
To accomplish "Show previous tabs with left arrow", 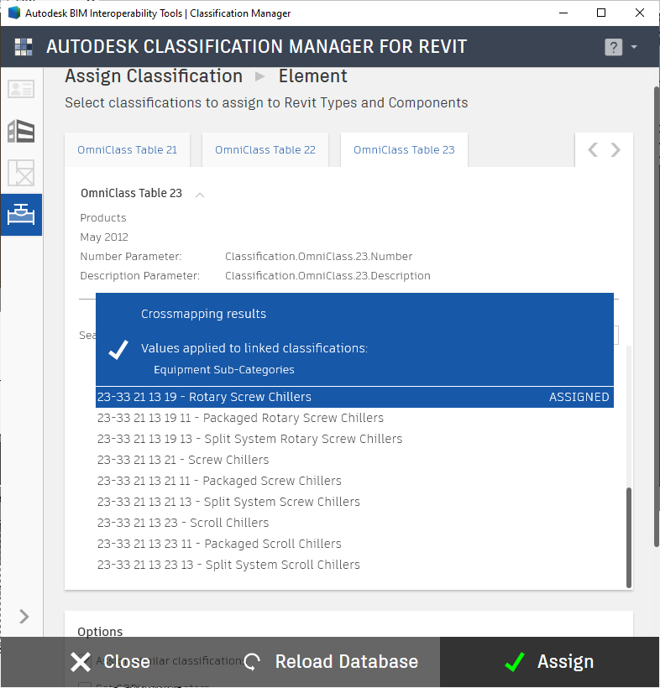I will pyautogui.click(x=593, y=149).
